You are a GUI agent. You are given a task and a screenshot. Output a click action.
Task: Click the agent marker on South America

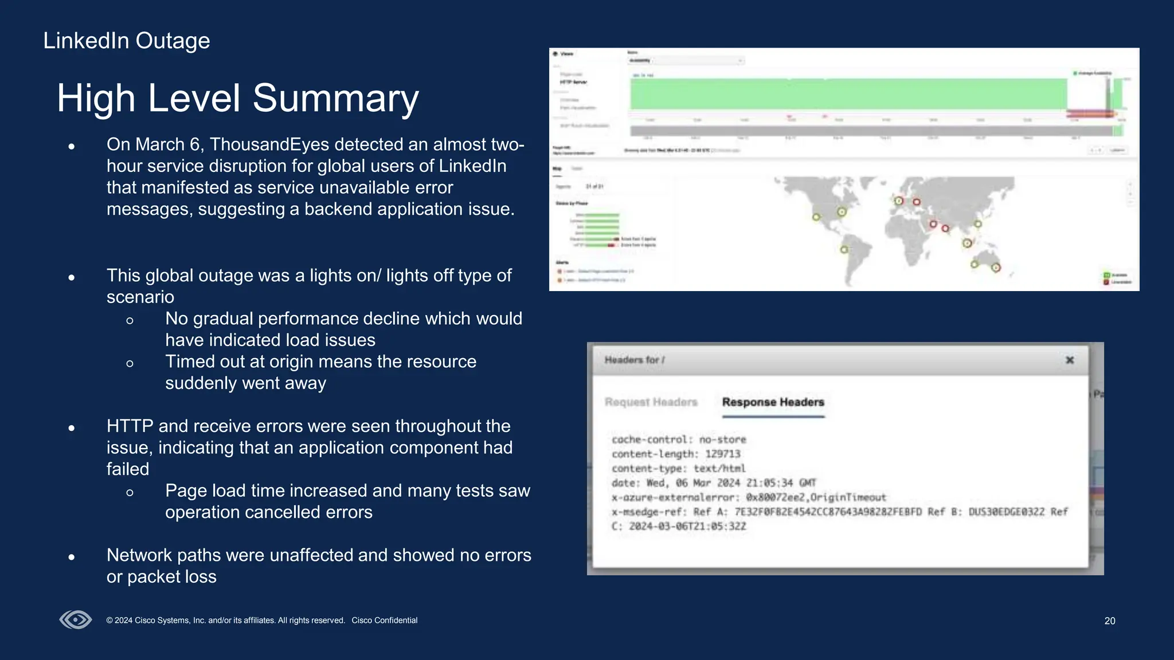coord(844,249)
